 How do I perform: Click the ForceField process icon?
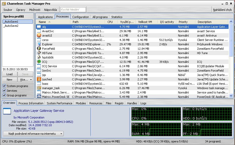click(x=39, y=49)
